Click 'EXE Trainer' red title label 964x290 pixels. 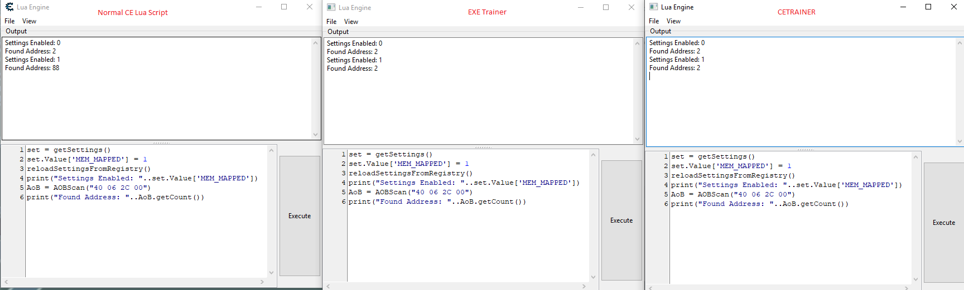point(487,12)
